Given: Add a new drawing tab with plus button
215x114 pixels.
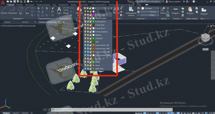Looking at the screenshot, I should [63, 22].
